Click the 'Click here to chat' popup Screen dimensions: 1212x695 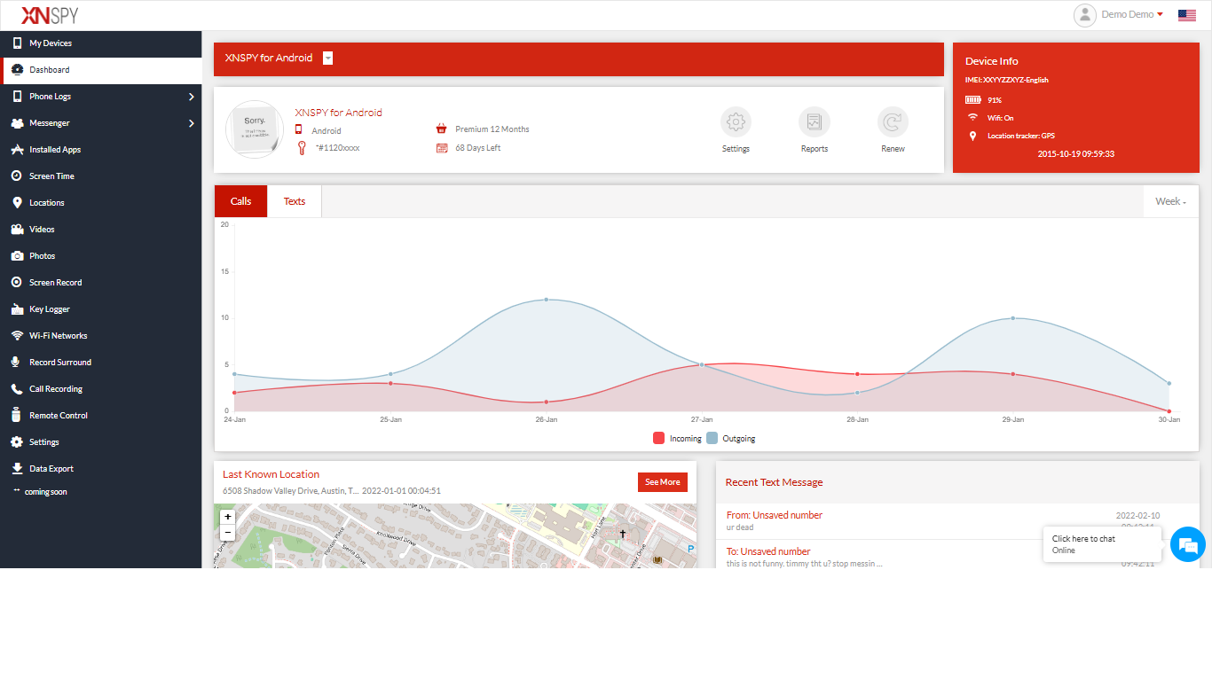click(1102, 544)
